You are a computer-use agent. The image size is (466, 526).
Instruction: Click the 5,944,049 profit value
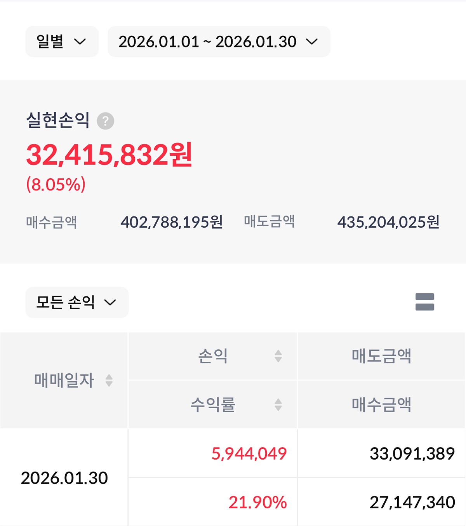tap(249, 453)
